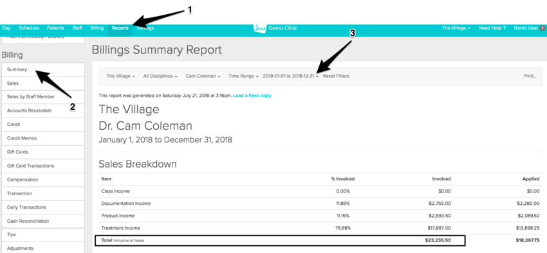Viewport: 547px width, 253px height.
Task: Open the Day view tab
Action: point(6,28)
